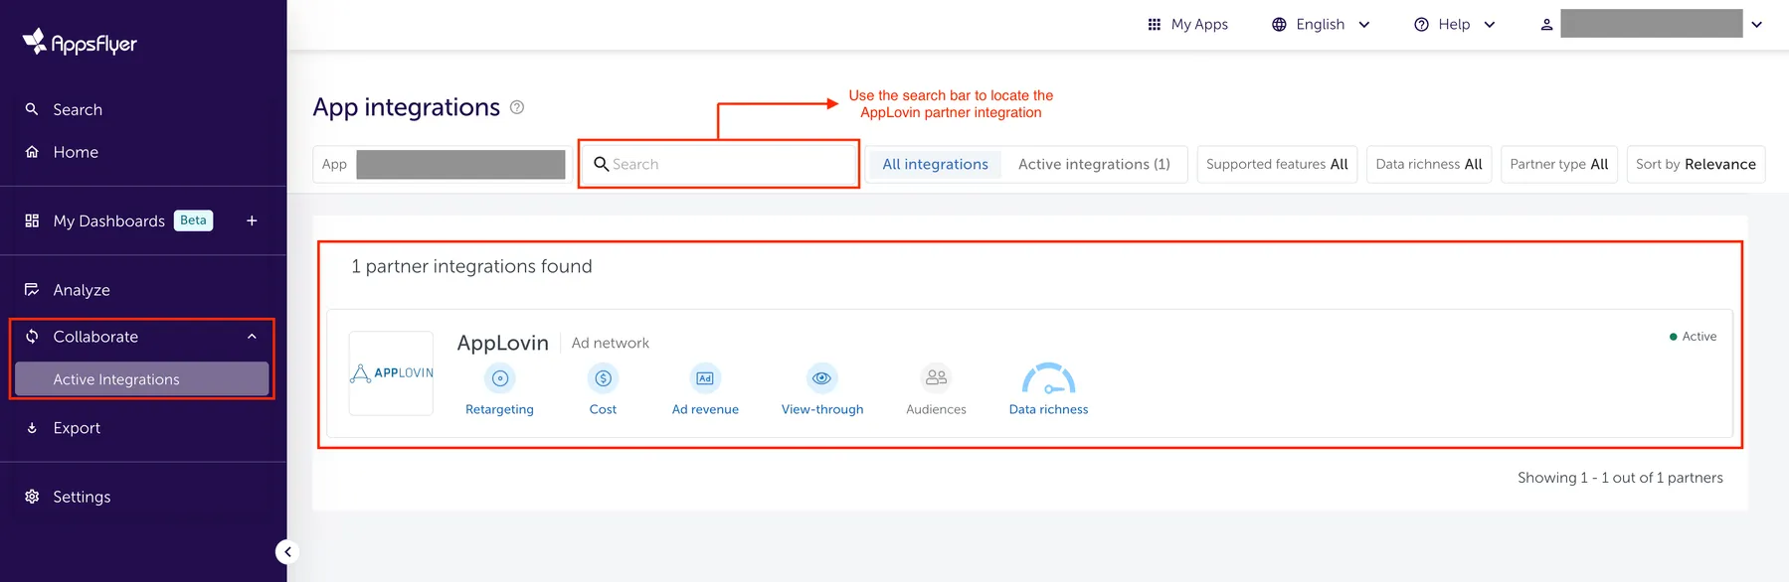Image resolution: width=1789 pixels, height=582 pixels.
Task: Click the Collaborate sync icon
Action: tap(32, 337)
